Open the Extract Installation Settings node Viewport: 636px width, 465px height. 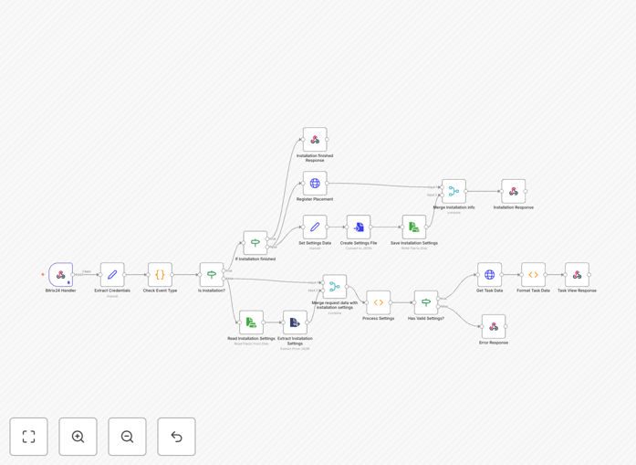pos(295,322)
